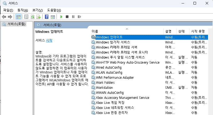Click the Export List toolbar icon
This screenshot has height=115, width=213.
click(39, 17)
